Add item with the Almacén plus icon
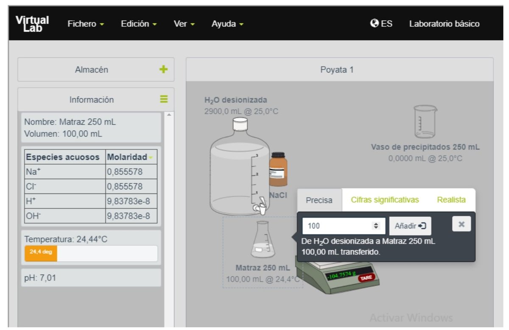Screen dimensions: 509x330 coord(163,70)
